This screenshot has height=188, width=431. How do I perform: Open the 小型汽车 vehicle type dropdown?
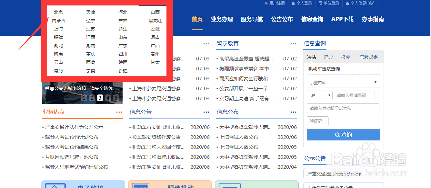[343, 83]
